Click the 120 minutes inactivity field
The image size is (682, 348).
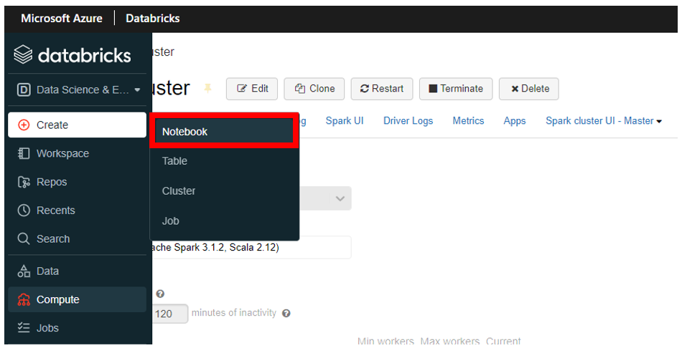click(170, 314)
